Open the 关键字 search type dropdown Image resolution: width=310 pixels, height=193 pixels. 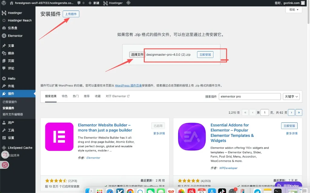(x=291, y=96)
